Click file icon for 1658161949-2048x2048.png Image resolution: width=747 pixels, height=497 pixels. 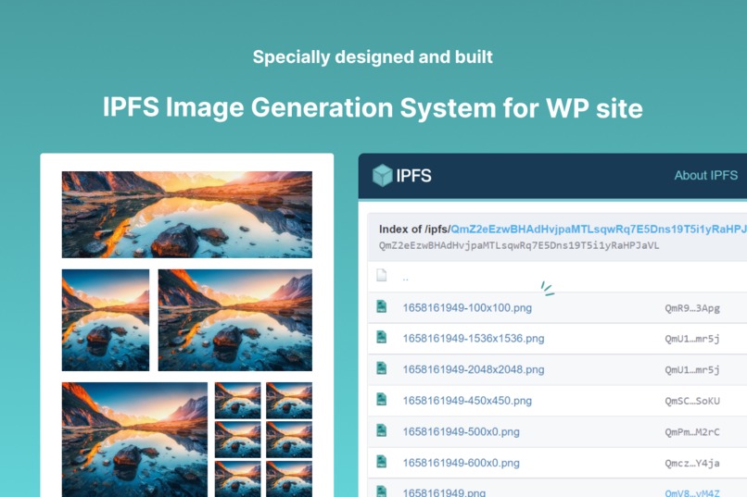click(x=382, y=368)
